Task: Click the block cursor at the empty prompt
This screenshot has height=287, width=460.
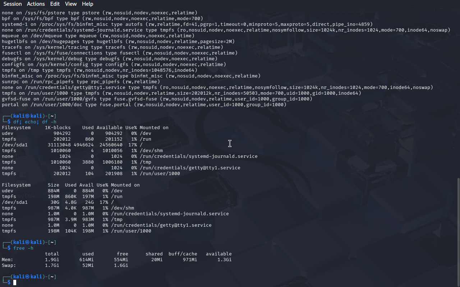Action: tap(15, 283)
